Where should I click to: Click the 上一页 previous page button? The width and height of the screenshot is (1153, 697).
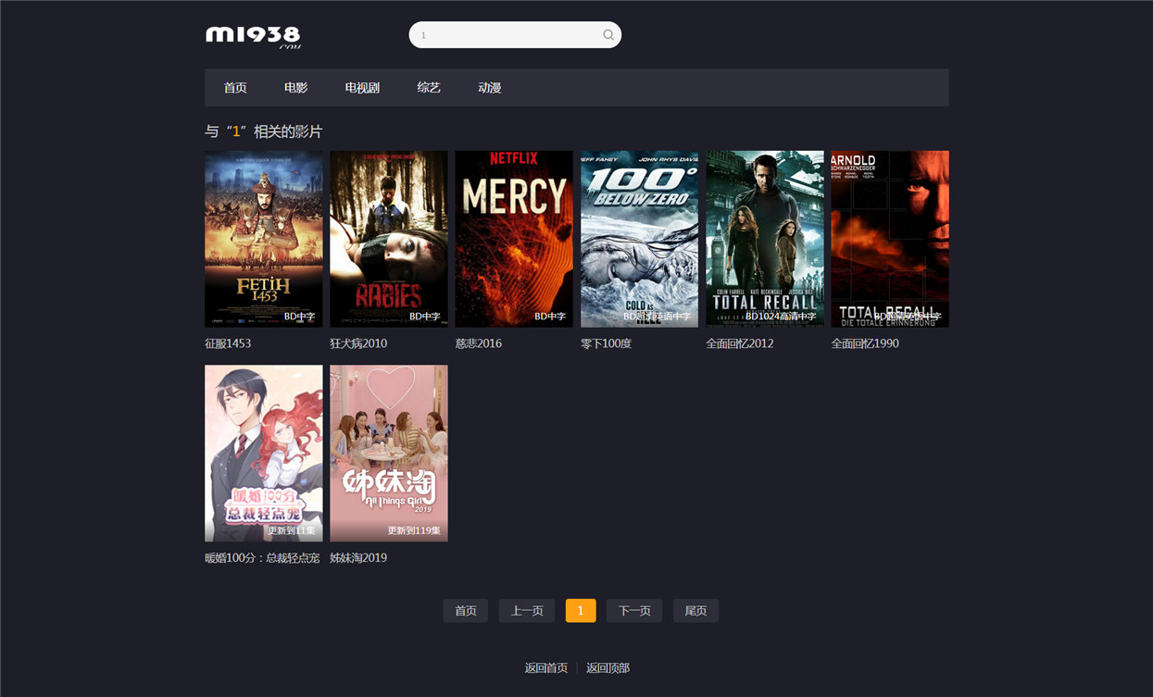[527, 611]
